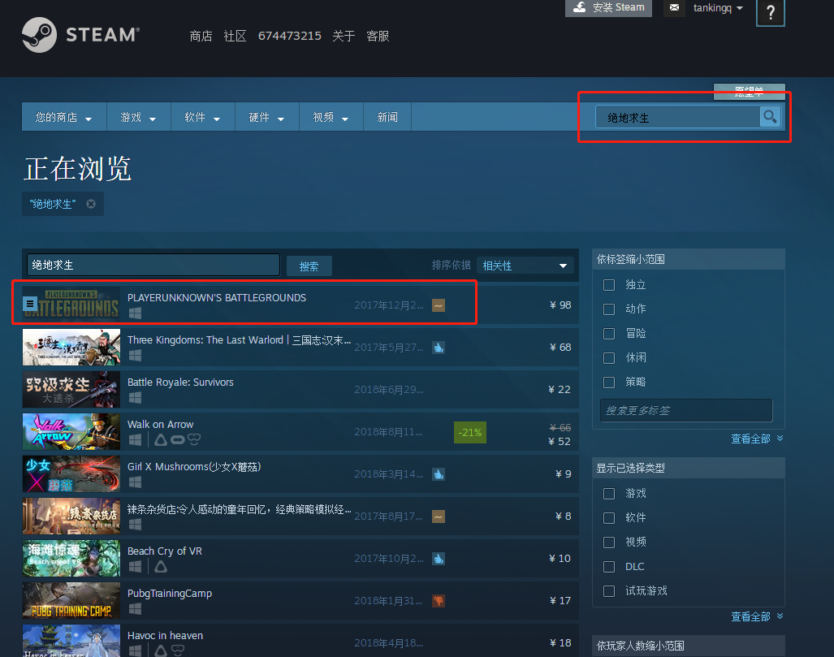Viewport: 834px width, 657px height.
Task: Check the 策略 tag checkbox
Action: [609, 382]
